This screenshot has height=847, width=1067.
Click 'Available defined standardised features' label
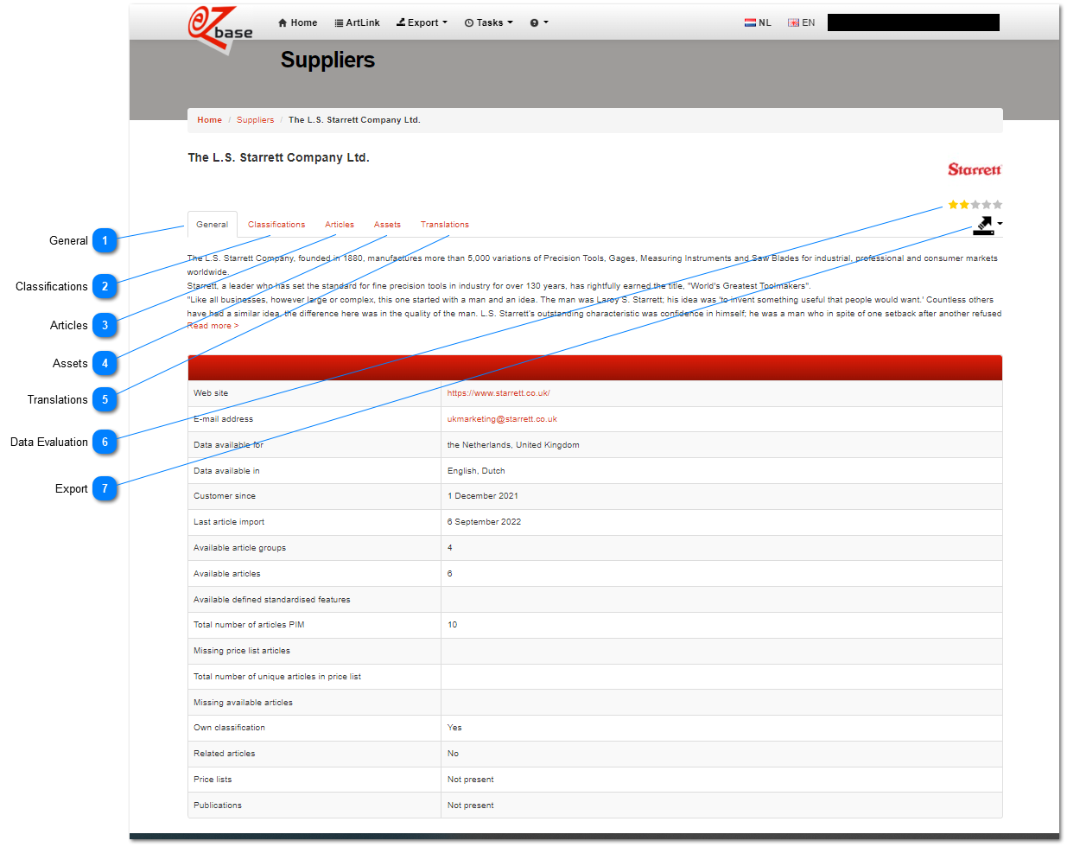pyautogui.click(x=272, y=600)
